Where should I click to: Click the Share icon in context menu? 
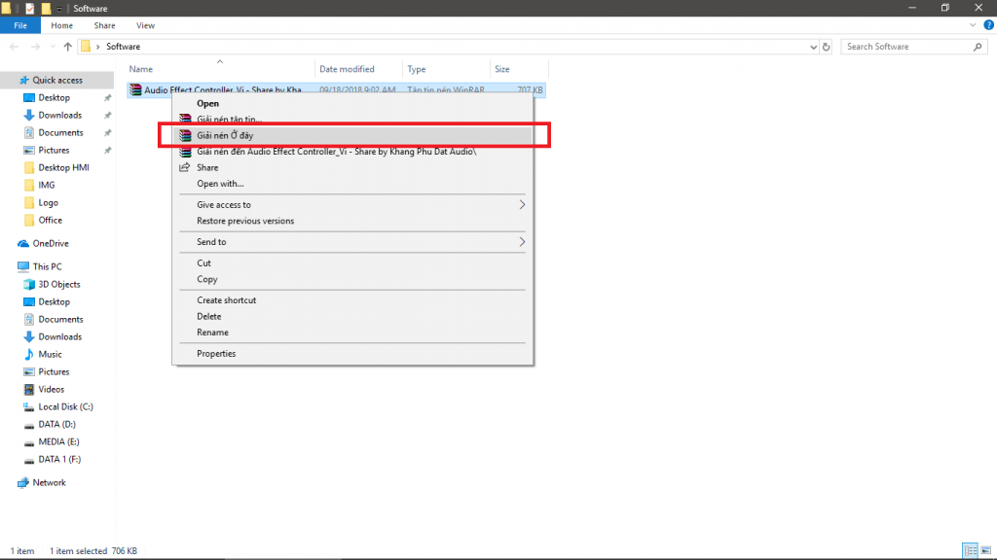point(185,167)
